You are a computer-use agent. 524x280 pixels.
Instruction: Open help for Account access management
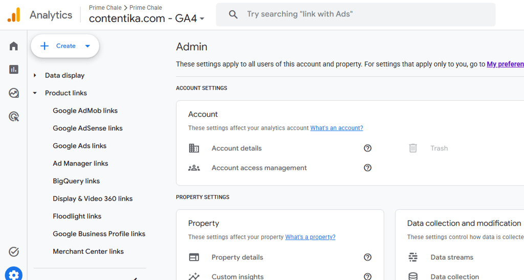pyautogui.click(x=367, y=168)
